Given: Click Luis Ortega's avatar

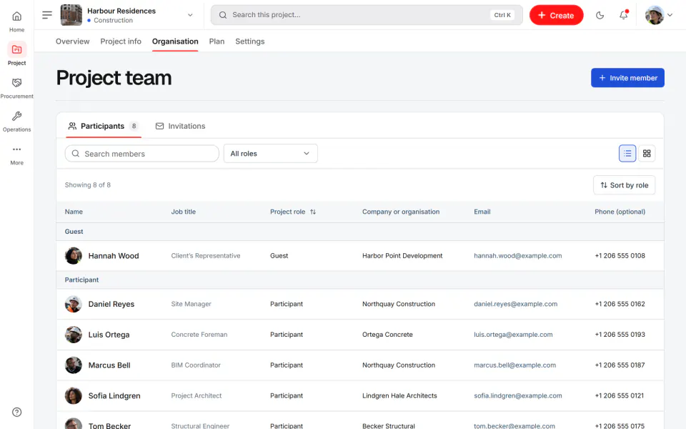Looking at the screenshot, I should point(73,335).
